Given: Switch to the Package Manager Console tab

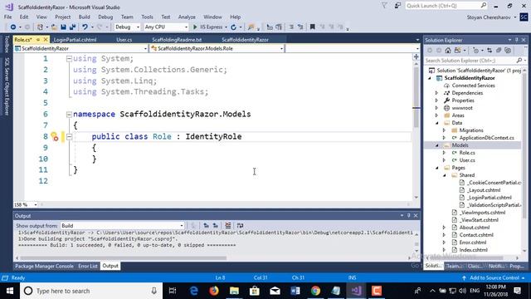Looking at the screenshot, I should pyautogui.click(x=44, y=266).
